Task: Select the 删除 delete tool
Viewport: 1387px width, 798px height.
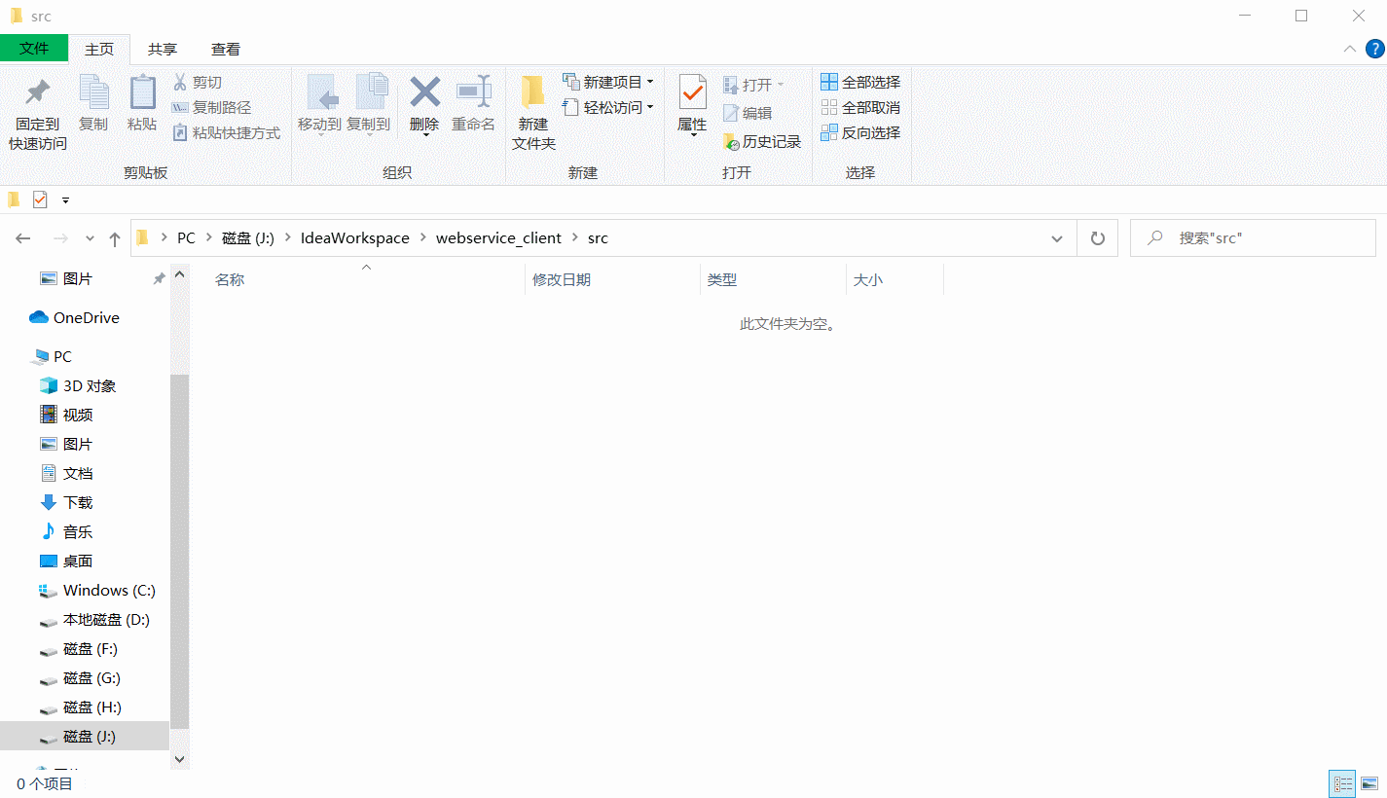Action: (424, 107)
